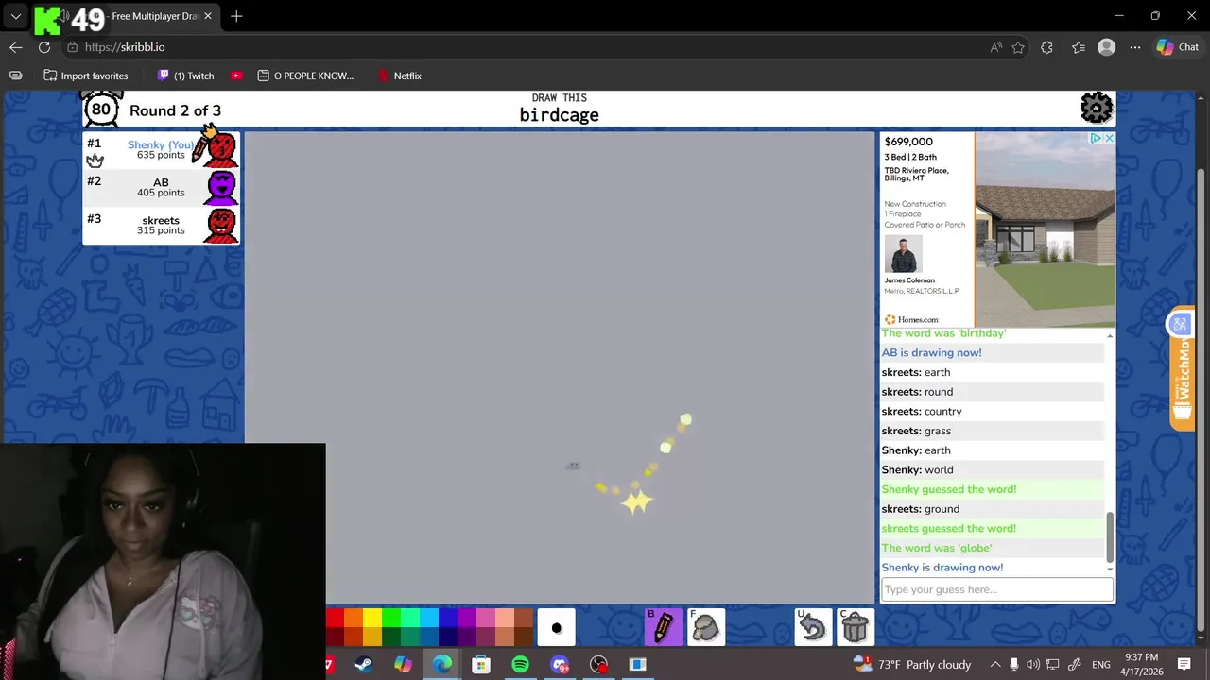1210x680 pixels.
Task: Open Spotify from the taskbar
Action: pyautogui.click(x=520, y=665)
